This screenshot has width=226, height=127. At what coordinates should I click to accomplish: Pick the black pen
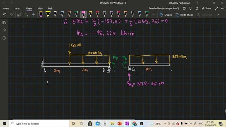click(x=133, y=14)
